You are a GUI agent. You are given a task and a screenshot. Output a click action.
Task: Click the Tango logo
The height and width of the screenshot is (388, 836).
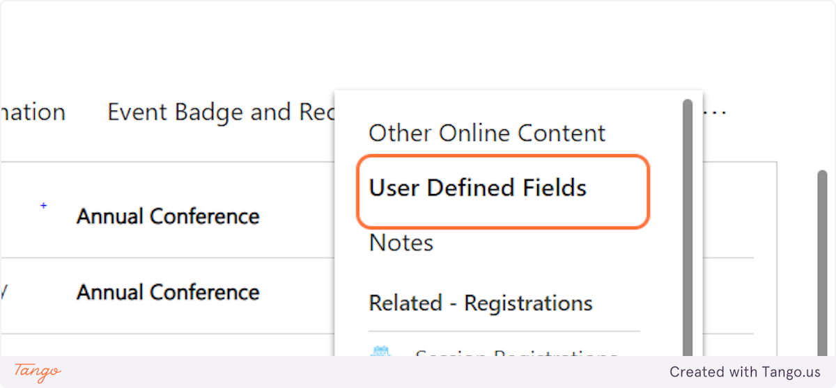point(38,372)
